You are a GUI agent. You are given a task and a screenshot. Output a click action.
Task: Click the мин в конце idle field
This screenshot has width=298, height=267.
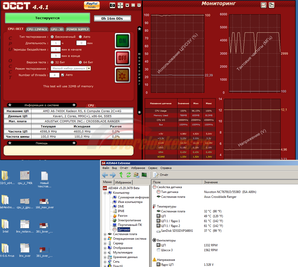click(56, 56)
